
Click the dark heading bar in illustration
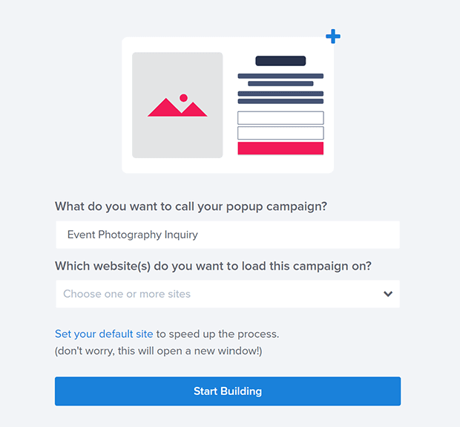pos(280,61)
